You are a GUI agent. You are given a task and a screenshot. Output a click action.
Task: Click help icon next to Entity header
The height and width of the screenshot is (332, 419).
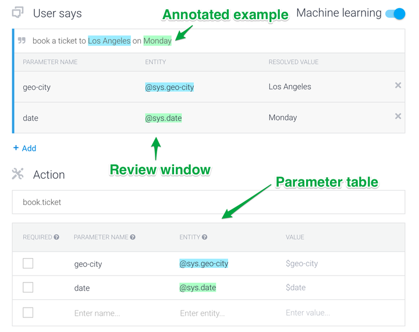tap(204, 238)
